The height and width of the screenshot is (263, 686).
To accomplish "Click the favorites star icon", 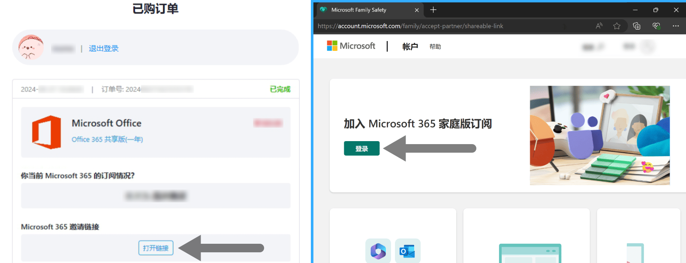I will pyautogui.click(x=617, y=26).
